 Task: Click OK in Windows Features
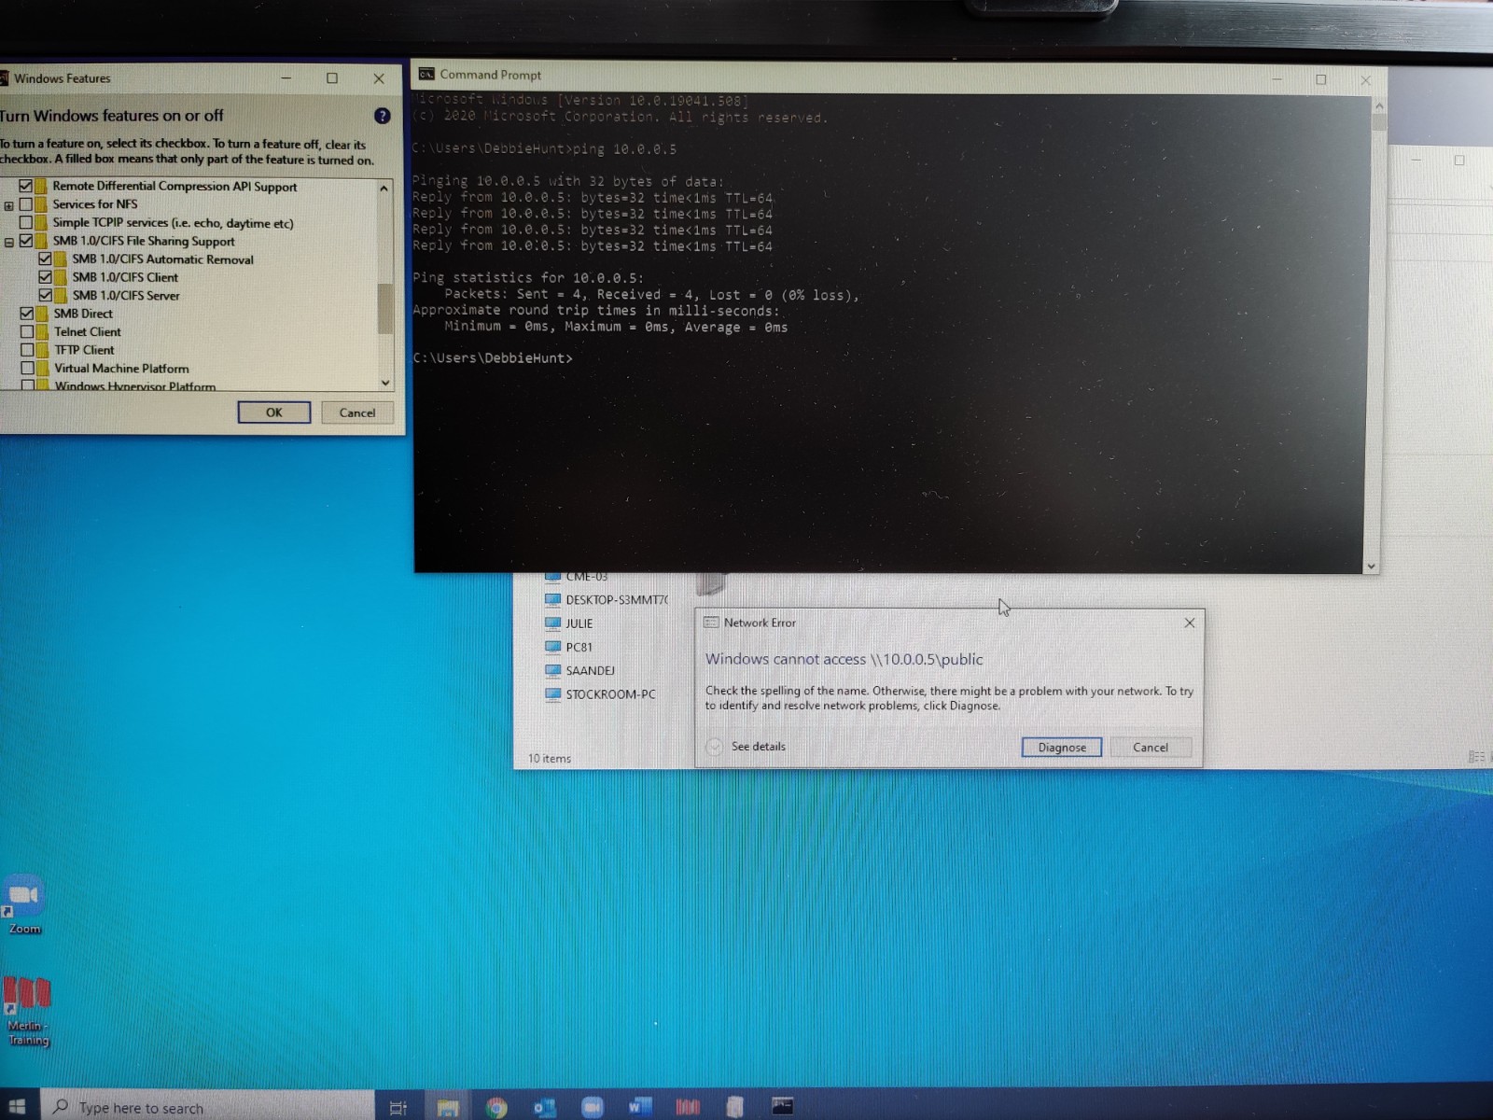[x=273, y=413]
